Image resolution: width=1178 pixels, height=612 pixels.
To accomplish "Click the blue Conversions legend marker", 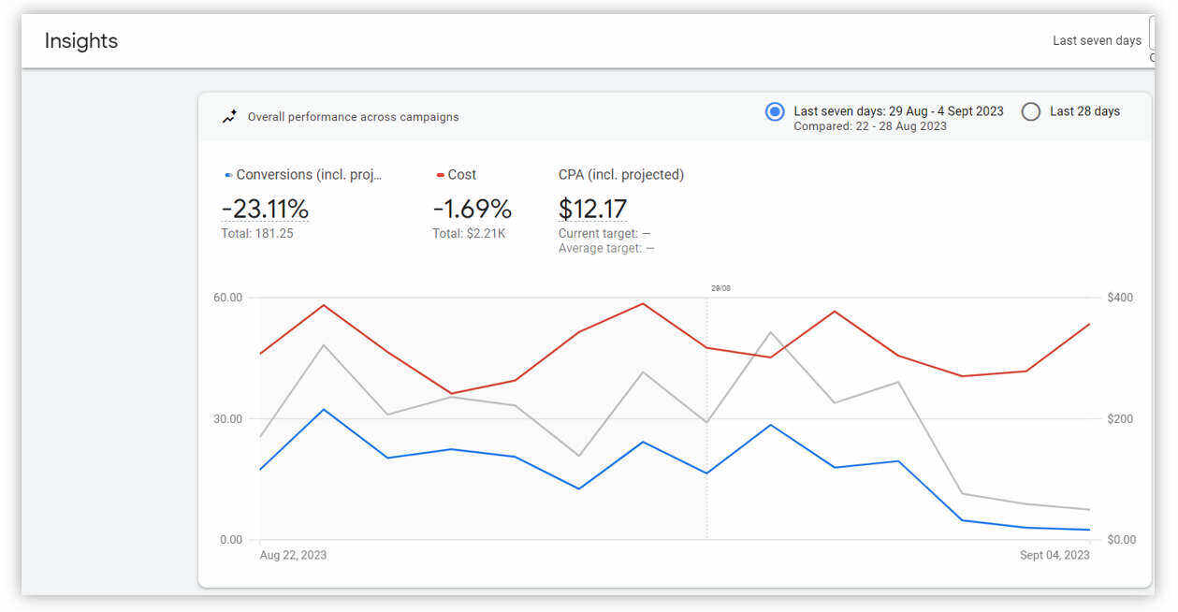I will point(228,175).
